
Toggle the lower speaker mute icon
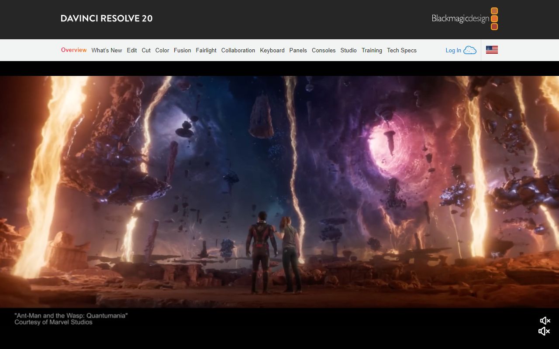(544, 331)
